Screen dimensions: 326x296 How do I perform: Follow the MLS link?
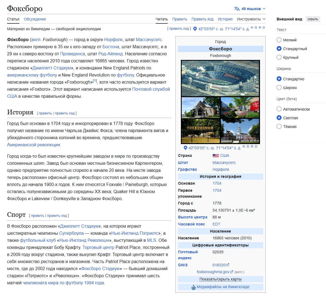[151, 240]
